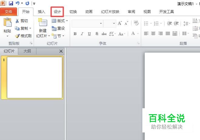Click the 粘贴 (Paste) clipboard icon
200x140 pixels.
point(7,22)
